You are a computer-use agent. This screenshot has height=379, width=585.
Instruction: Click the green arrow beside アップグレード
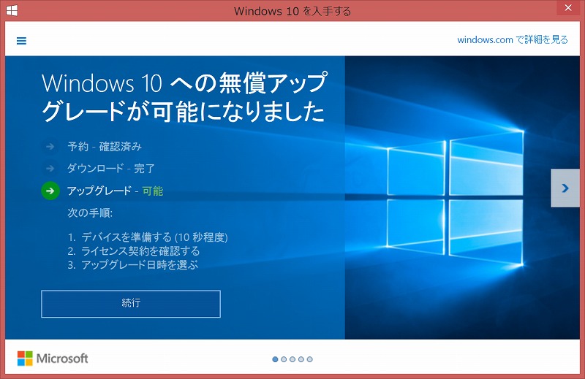[x=50, y=191]
